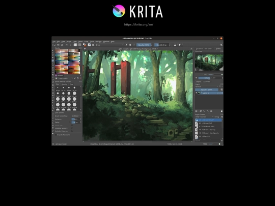The height and width of the screenshot is (206, 275).
Task: Click the add new layer icon
Action: coord(197,111)
